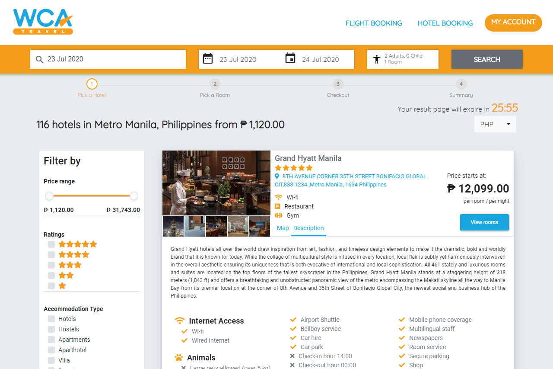This screenshot has height=369, width=553.
Task: Enable the Hotels accommodation checkbox
Action: [51, 319]
